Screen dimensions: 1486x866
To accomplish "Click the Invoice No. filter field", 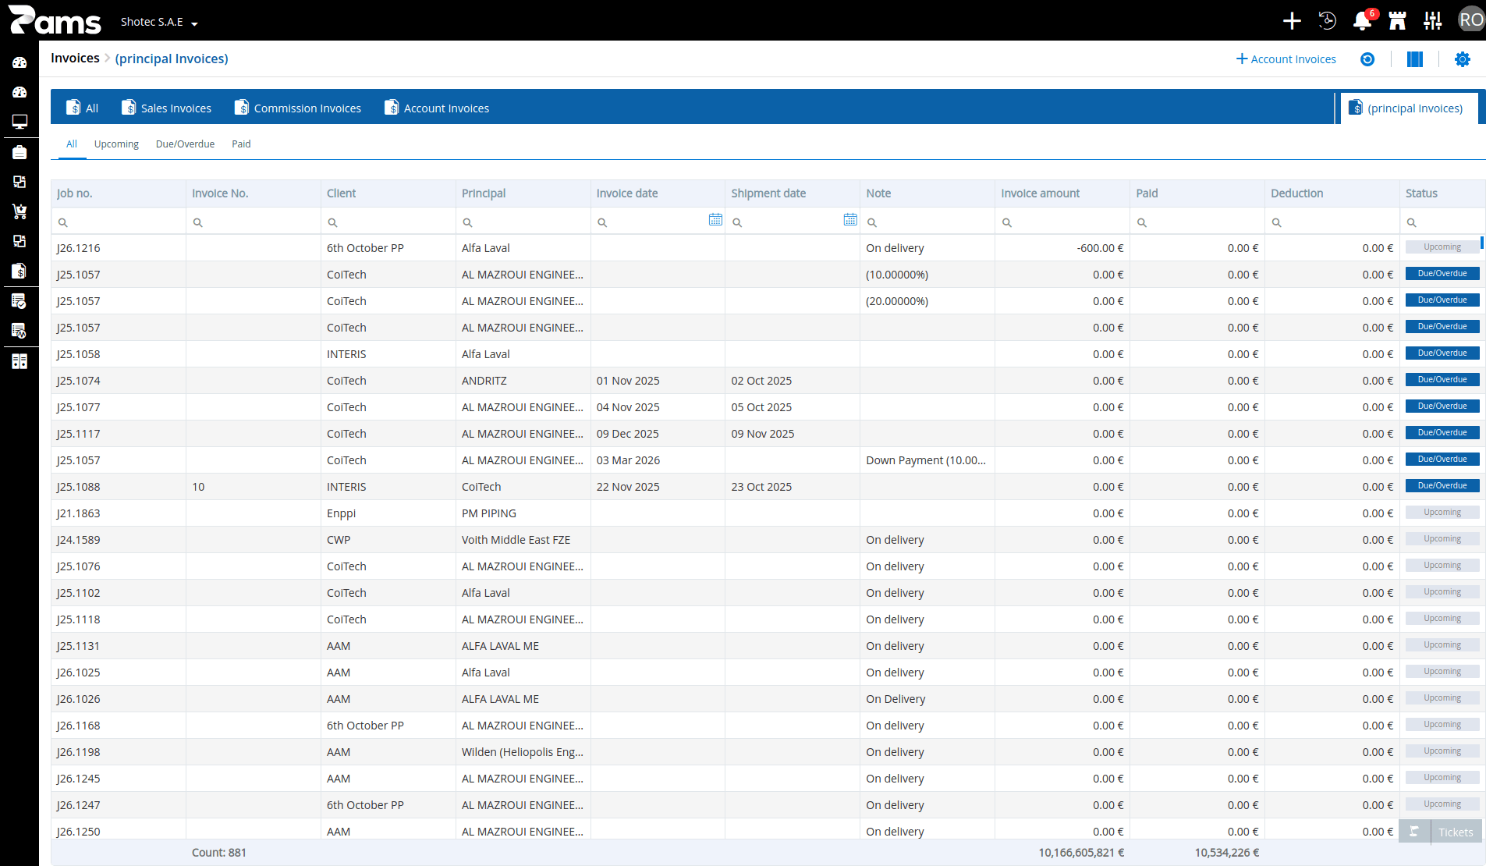I will coord(254,222).
